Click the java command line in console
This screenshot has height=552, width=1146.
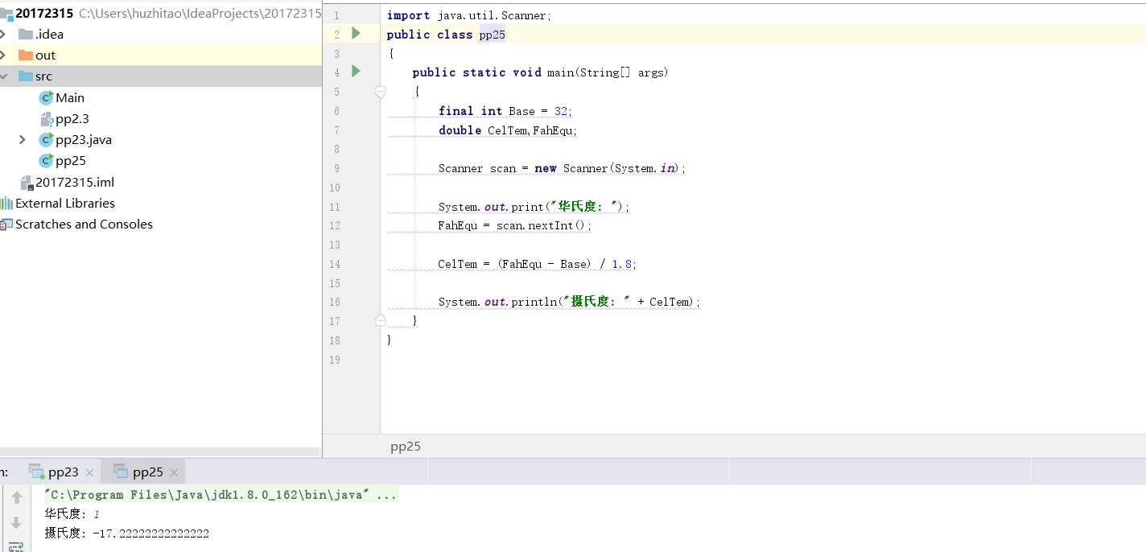click(x=221, y=495)
